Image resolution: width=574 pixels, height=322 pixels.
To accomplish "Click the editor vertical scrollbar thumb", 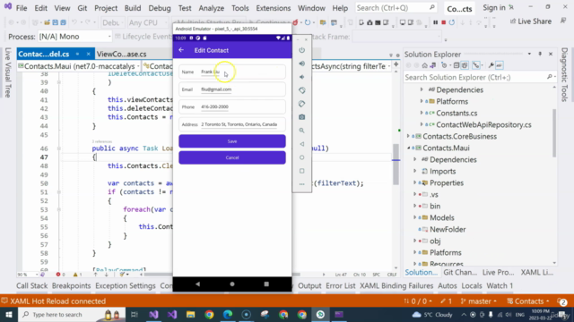I will click(396, 165).
